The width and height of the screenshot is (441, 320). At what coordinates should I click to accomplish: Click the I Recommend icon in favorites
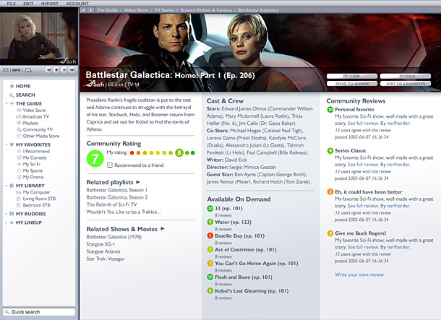pos(19,151)
